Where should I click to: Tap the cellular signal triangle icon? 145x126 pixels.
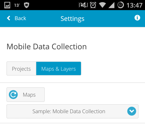(x=111, y=5)
